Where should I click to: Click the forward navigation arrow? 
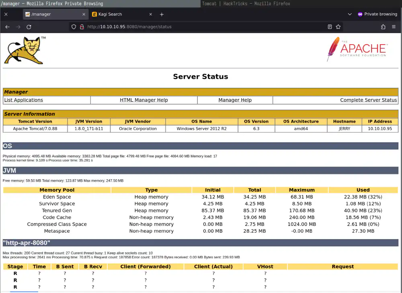18,27
